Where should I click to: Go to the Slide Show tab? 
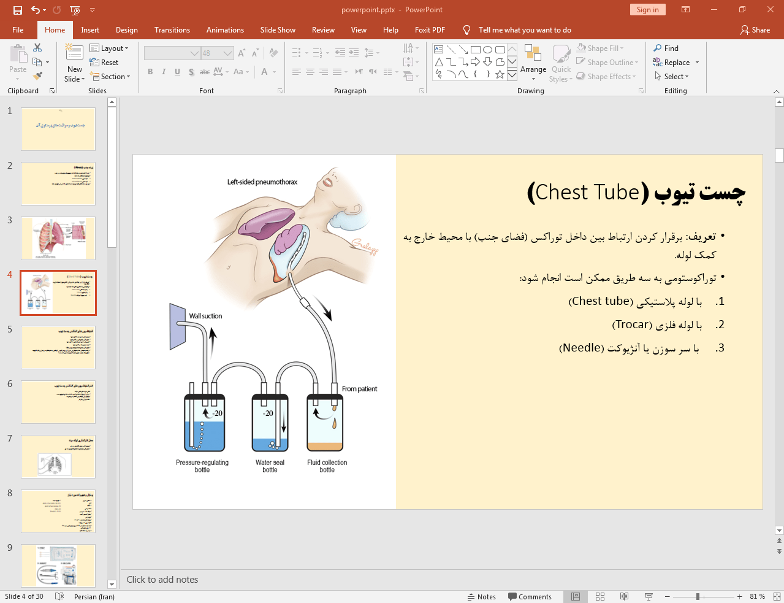click(x=278, y=30)
